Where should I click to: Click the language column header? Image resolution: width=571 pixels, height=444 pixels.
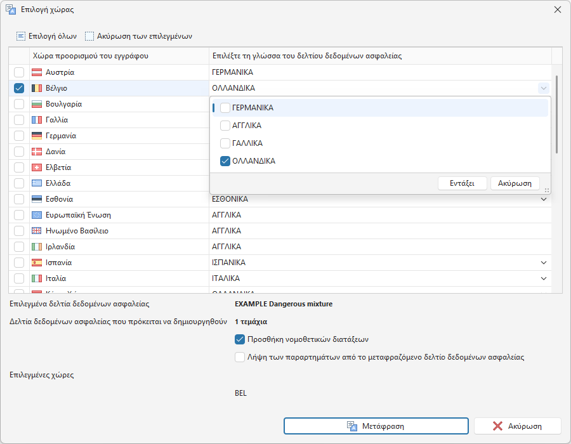tap(380, 56)
